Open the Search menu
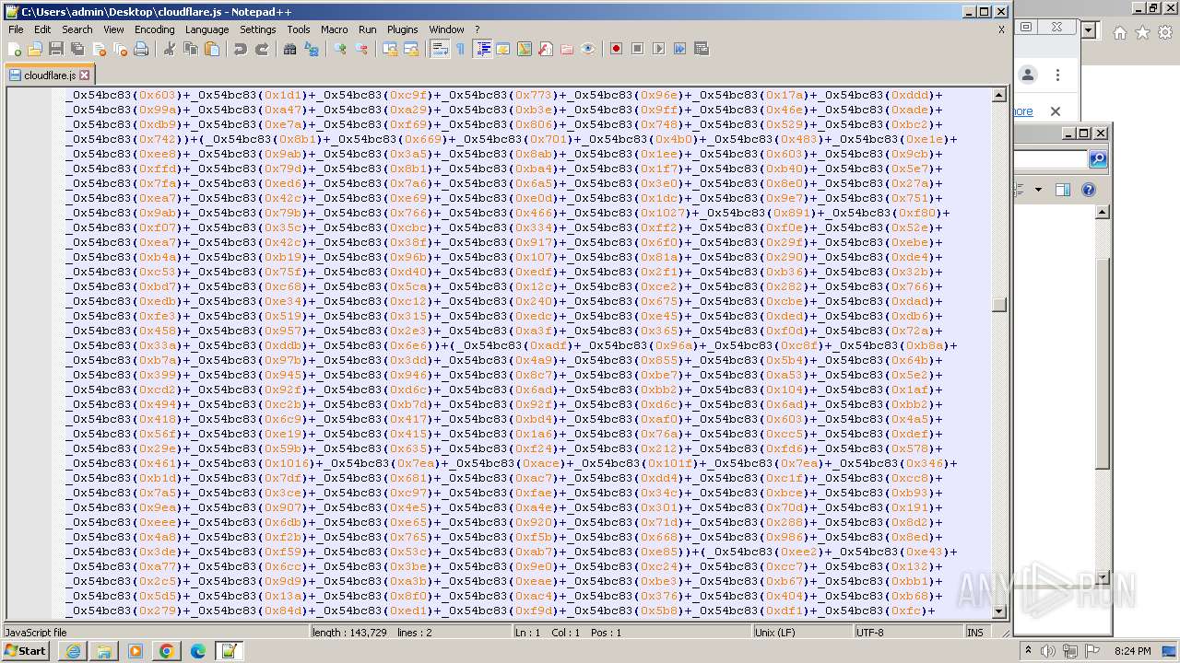This screenshot has width=1180, height=663. 77,29
